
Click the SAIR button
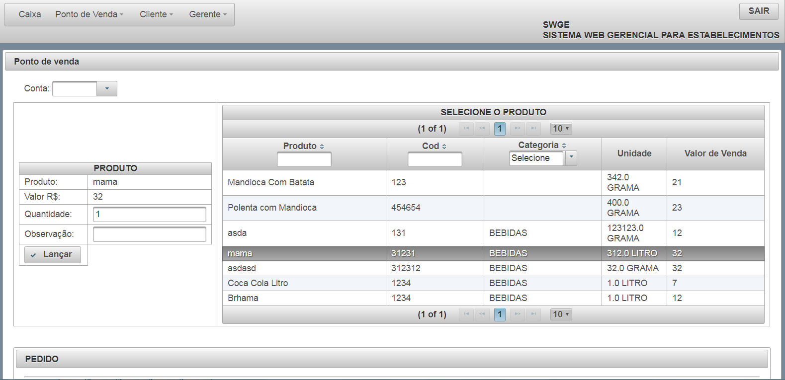[x=759, y=11]
